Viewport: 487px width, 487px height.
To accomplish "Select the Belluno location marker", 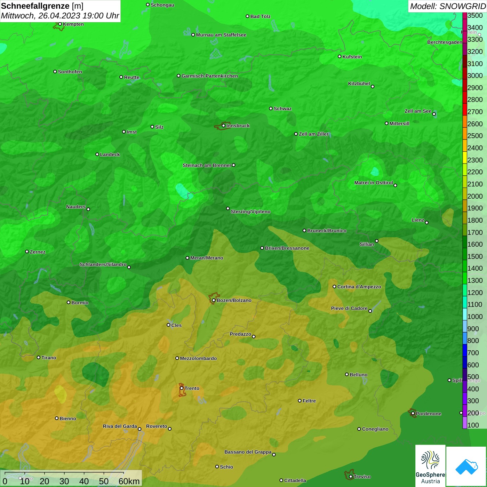I will point(346,374).
